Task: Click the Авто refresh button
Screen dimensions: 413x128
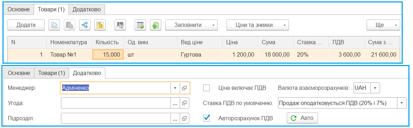Action: (x=302, y=118)
